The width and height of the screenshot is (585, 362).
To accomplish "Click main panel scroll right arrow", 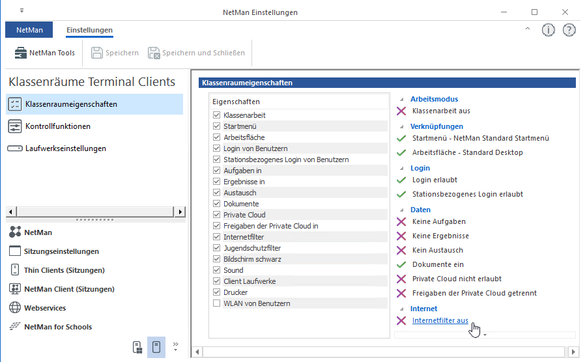I will [x=573, y=352].
